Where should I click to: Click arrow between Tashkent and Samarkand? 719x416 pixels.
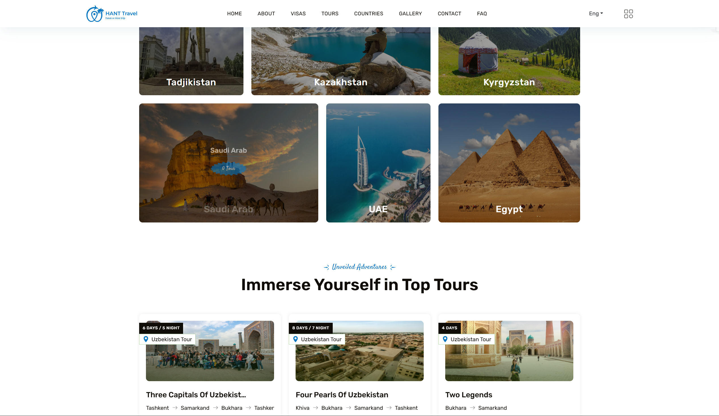175,408
